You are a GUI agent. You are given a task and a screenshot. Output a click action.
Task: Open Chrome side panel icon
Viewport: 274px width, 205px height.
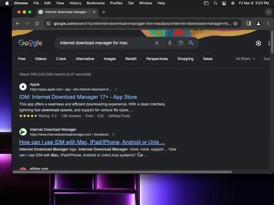249,23
